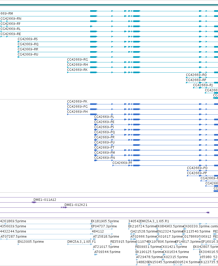Viewport: 218px width, 266px height.
Task: Select EST CK01421.5prime
Action: click(174, 247)
